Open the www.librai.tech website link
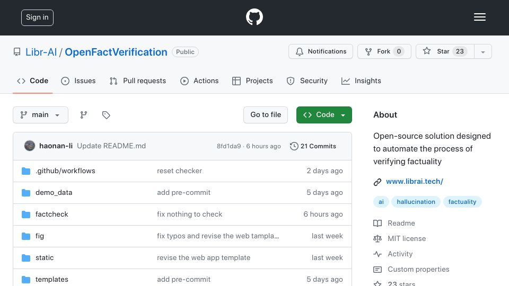The image size is (509, 286). pyautogui.click(x=415, y=182)
